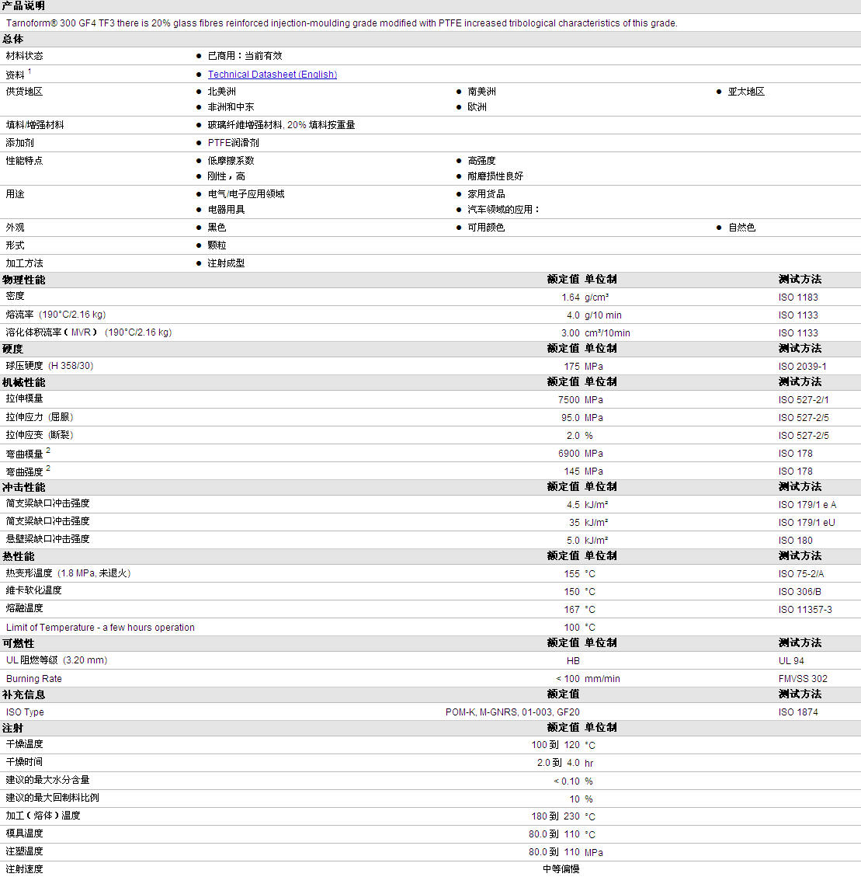Select the 欧洲 region entry
The image size is (861, 877).
coord(477,107)
